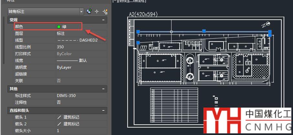The width and height of the screenshot is (293, 135).
Task: Select the middle blue grip on dimension line
Action: (204, 31)
